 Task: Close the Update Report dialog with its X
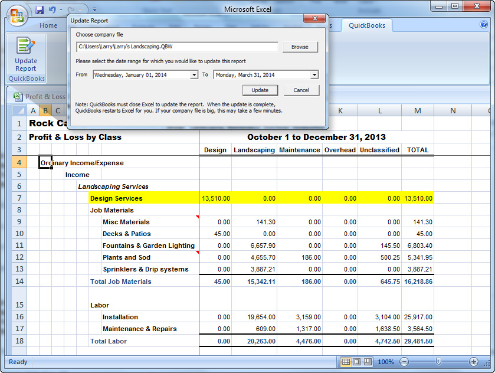tap(314, 19)
